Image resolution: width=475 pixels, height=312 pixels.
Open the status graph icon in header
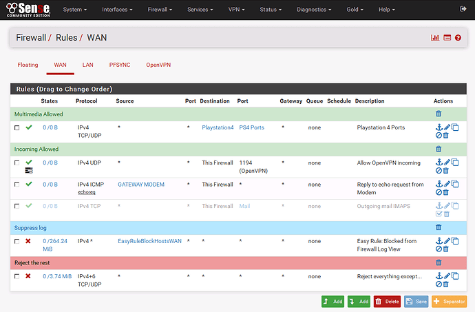tap(435, 38)
